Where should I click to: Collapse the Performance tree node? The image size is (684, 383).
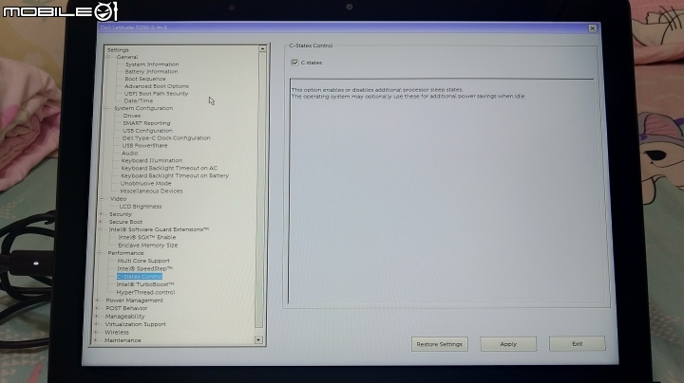100,253
